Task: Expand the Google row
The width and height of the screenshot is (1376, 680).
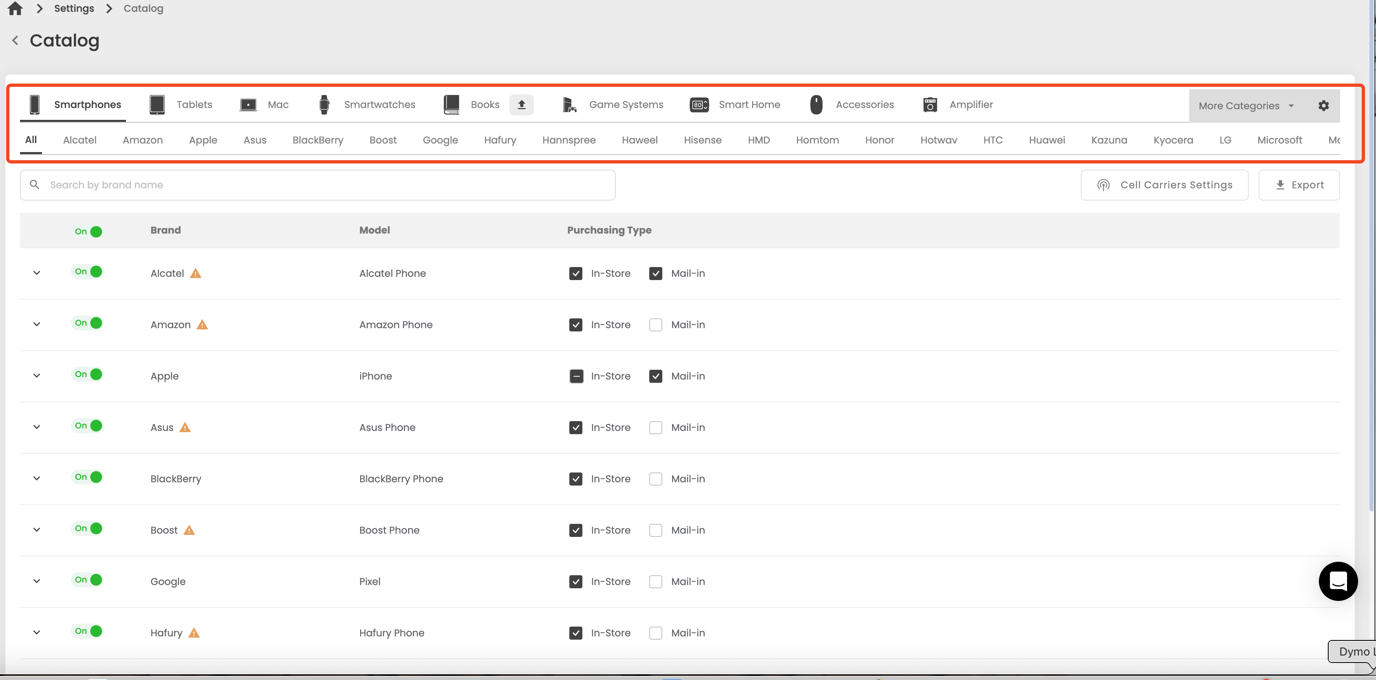Action: 36,581
